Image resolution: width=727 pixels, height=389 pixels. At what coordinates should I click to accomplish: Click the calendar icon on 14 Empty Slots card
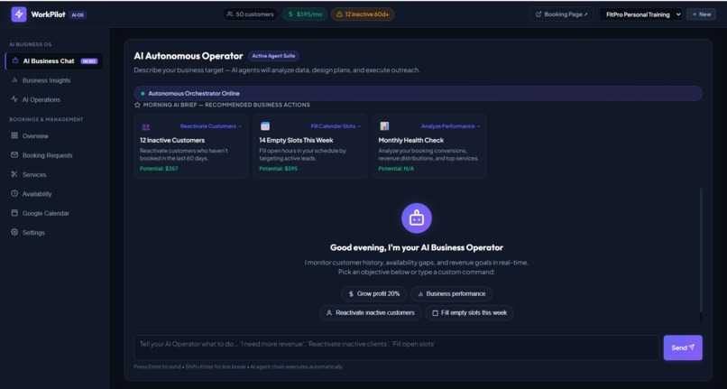[265, 126]
